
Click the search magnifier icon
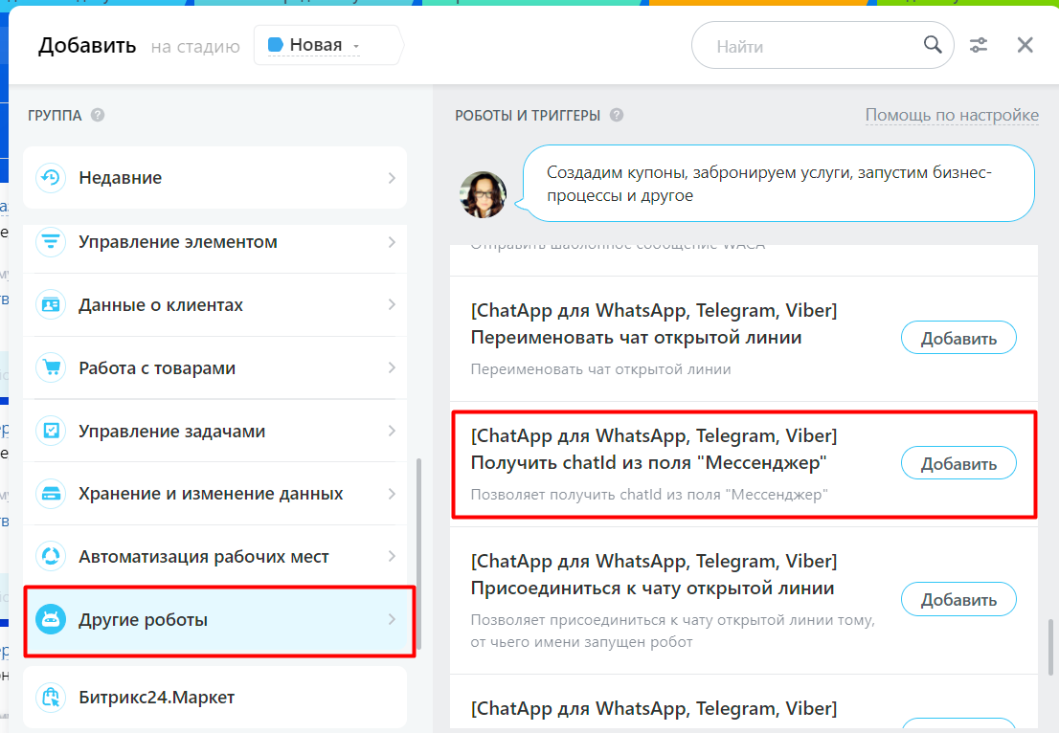[932, 45]
